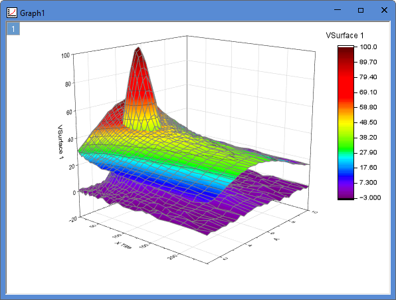Maximize the Graph1 window

(361, 10)
